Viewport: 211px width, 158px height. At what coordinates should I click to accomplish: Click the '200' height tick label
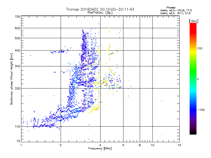tap(17, 88)
